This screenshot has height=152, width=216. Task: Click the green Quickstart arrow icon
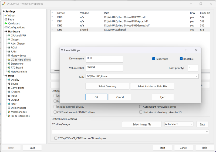pos(6,24)
